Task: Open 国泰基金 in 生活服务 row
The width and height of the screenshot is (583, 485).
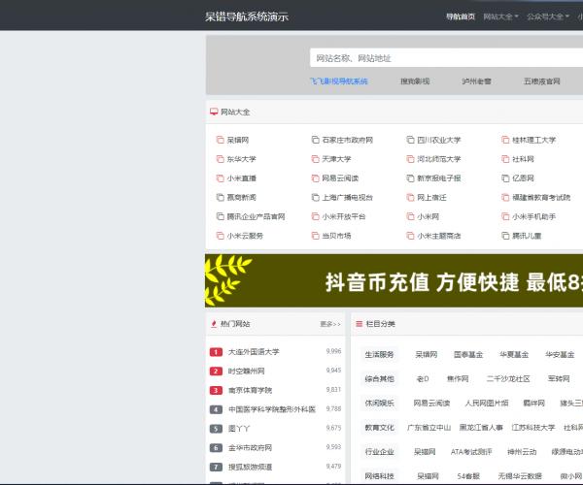Action: point(468,355)
